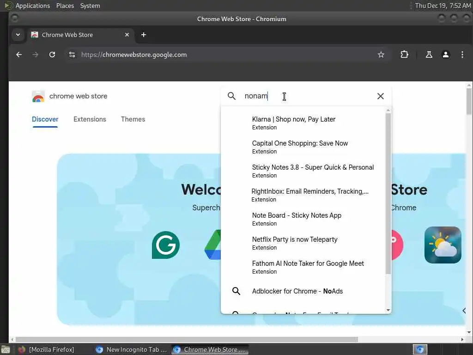Select 'RightInbox: Email Reminders, Tracking' suggestion
This screenshot has height=355, width=473.
(x=303, y=195)
